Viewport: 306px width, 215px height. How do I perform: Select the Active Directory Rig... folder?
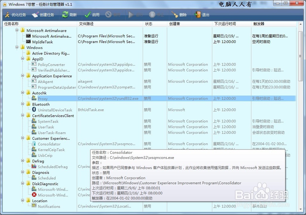coord(51,53)
